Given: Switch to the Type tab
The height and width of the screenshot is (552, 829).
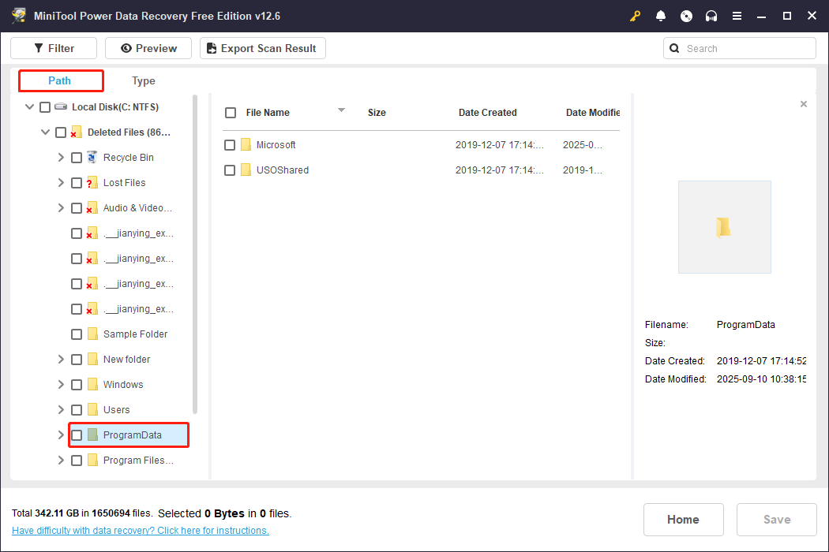Looking at the screenshot, I should [x=144, y=80].
